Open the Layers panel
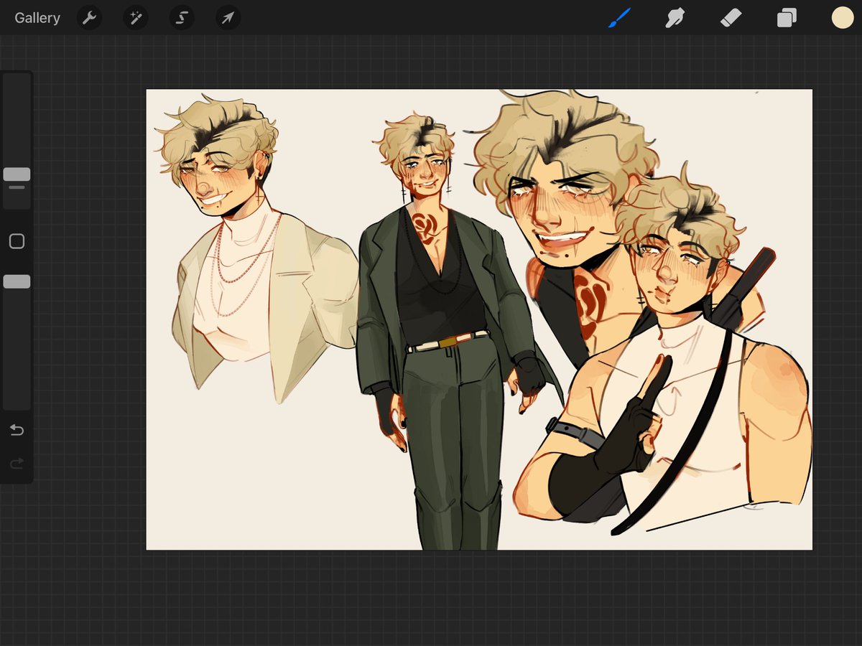 click(787, 18)
